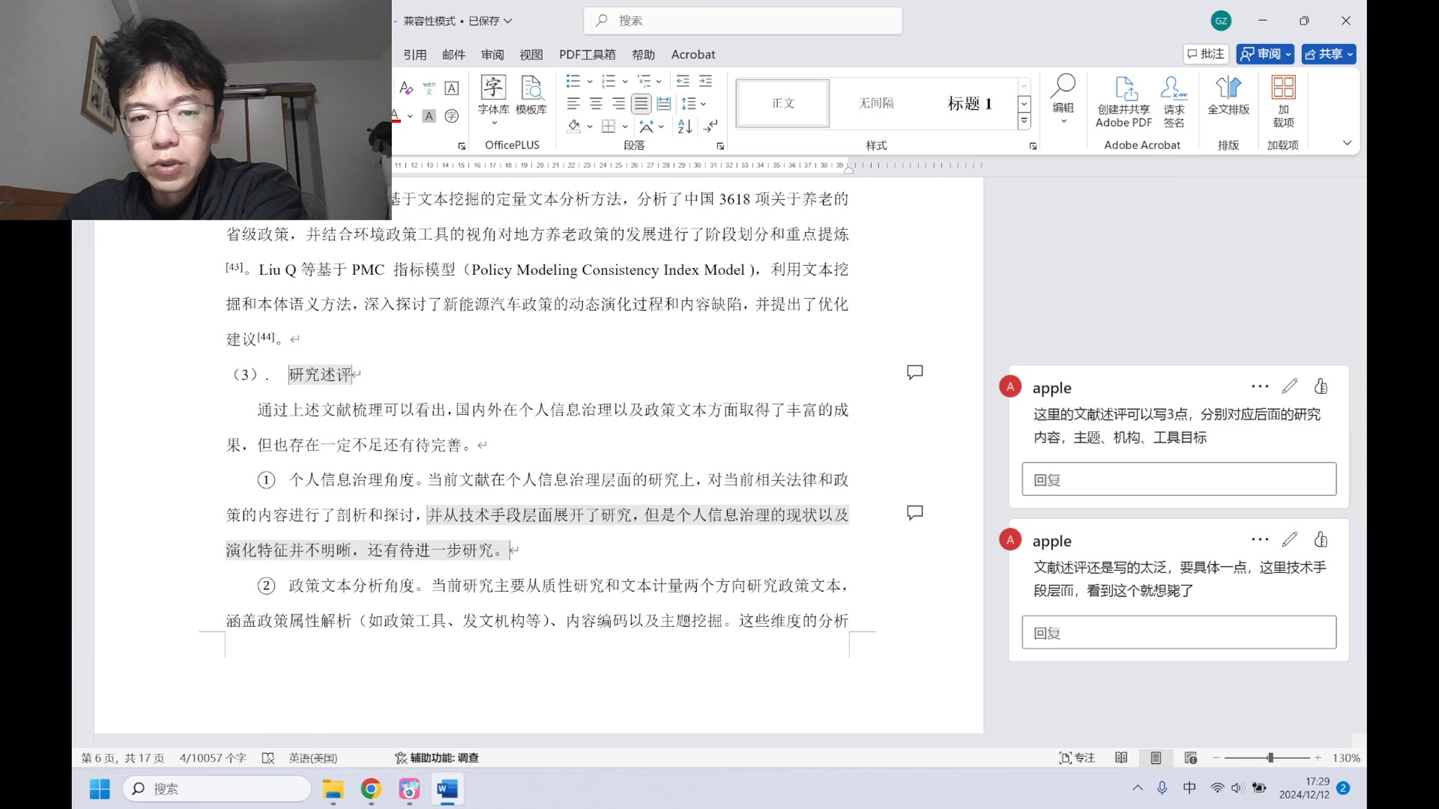Edit the second apple comment with pencil icon
The width and height of the screenshot is (1439, 809).
coord(1291,539)
